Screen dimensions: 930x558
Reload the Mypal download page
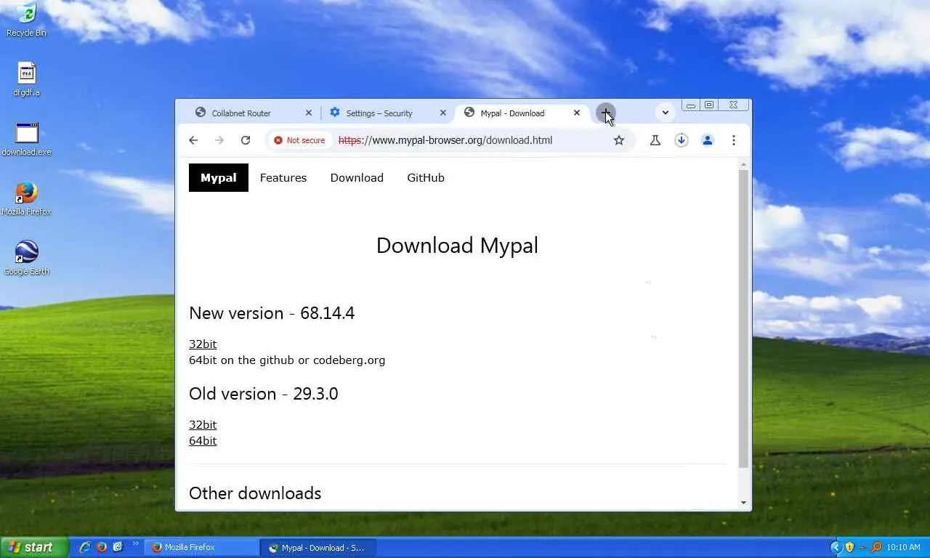point(246,140)
